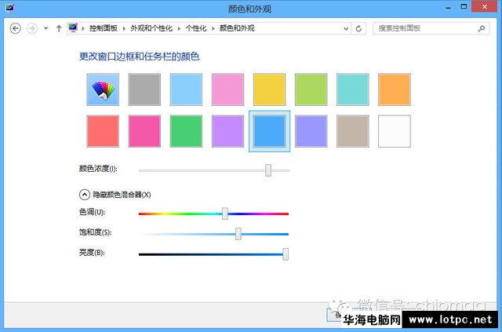Click the 饱和度 saturation slider handle
502x332 pixels.
238,234
